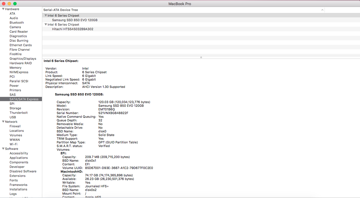
Task: Open Accessibility under Software
Action: 19,153
